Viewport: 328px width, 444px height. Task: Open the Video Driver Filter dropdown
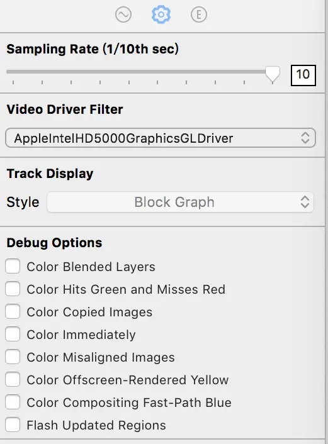[x=161, y=138]
